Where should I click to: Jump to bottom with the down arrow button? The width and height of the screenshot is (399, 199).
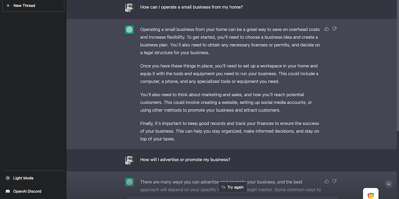click(x=388, y=184)
